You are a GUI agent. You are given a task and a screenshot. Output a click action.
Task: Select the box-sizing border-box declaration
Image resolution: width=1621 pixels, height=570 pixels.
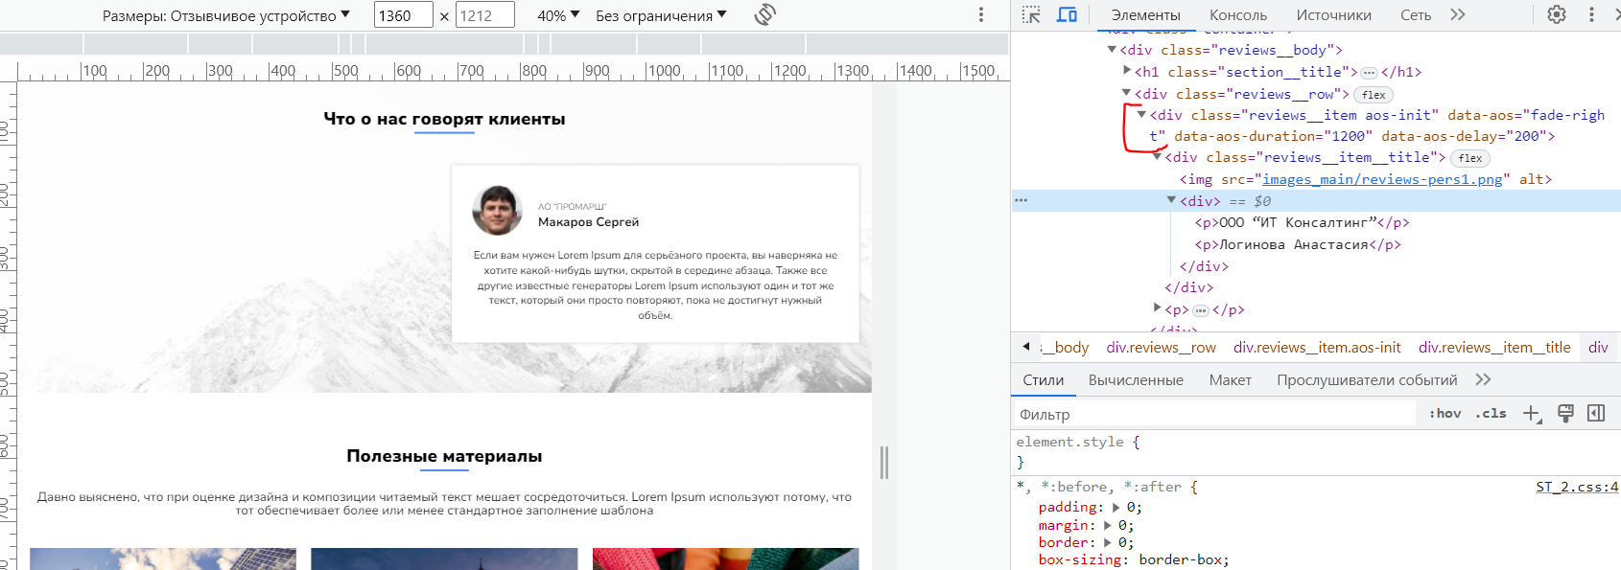click(x=1133, y=559)
